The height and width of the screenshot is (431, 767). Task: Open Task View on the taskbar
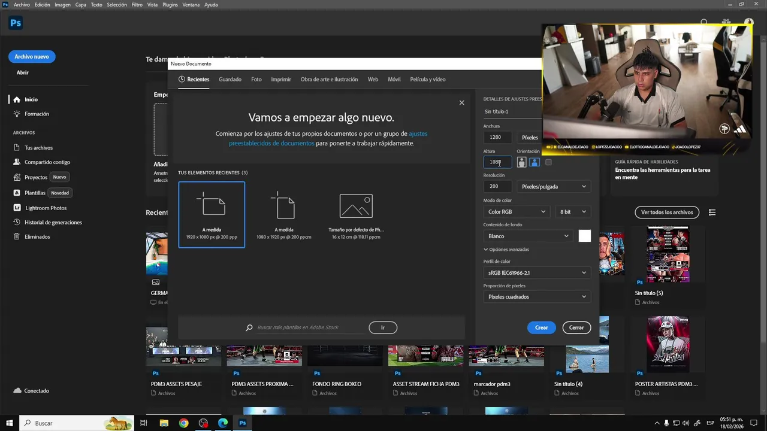point(144,423)
